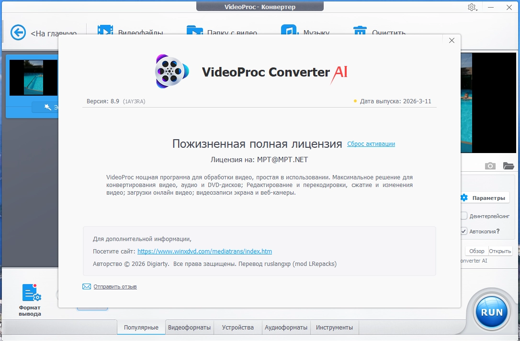Switch to the Аудиоформаты tab
520x341 pixels.
[286, 328]
